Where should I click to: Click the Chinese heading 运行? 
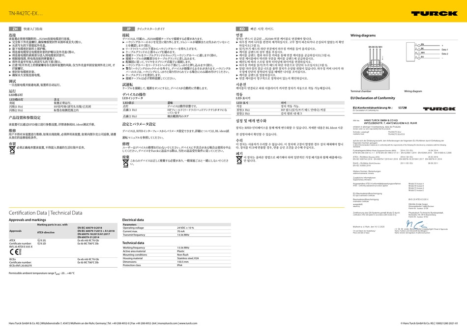click(x=12, y=91)
